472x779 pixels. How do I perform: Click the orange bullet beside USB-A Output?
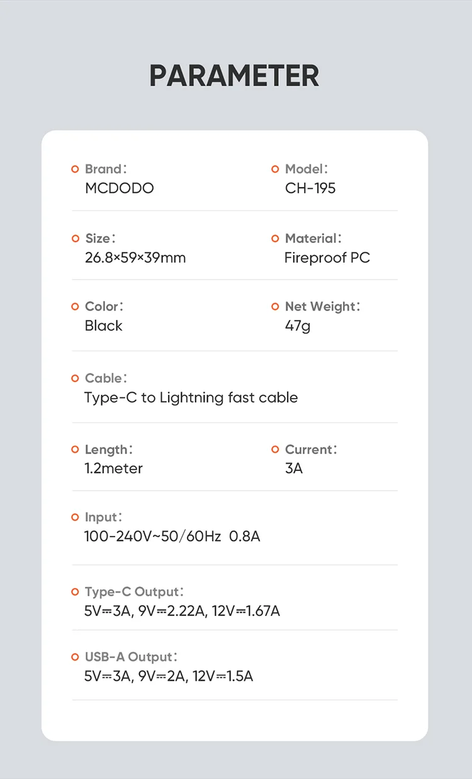click(76, 657)
